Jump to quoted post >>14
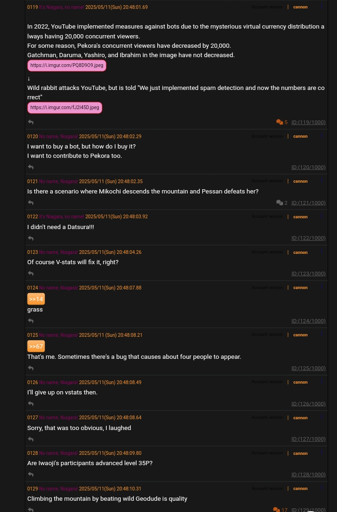Viewport: 337px width, 512px height. pos(36,299)
